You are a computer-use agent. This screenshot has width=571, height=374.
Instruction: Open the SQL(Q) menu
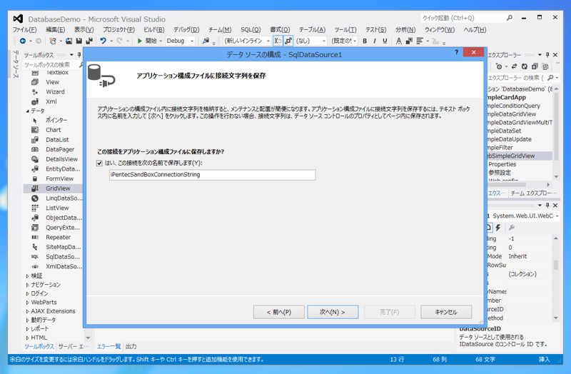click(x=251, y=30)
